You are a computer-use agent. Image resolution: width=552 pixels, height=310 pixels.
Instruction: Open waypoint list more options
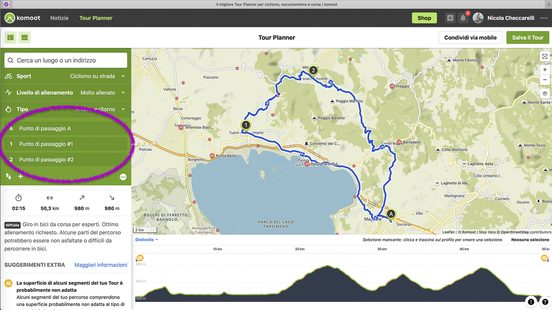(123, 177)
